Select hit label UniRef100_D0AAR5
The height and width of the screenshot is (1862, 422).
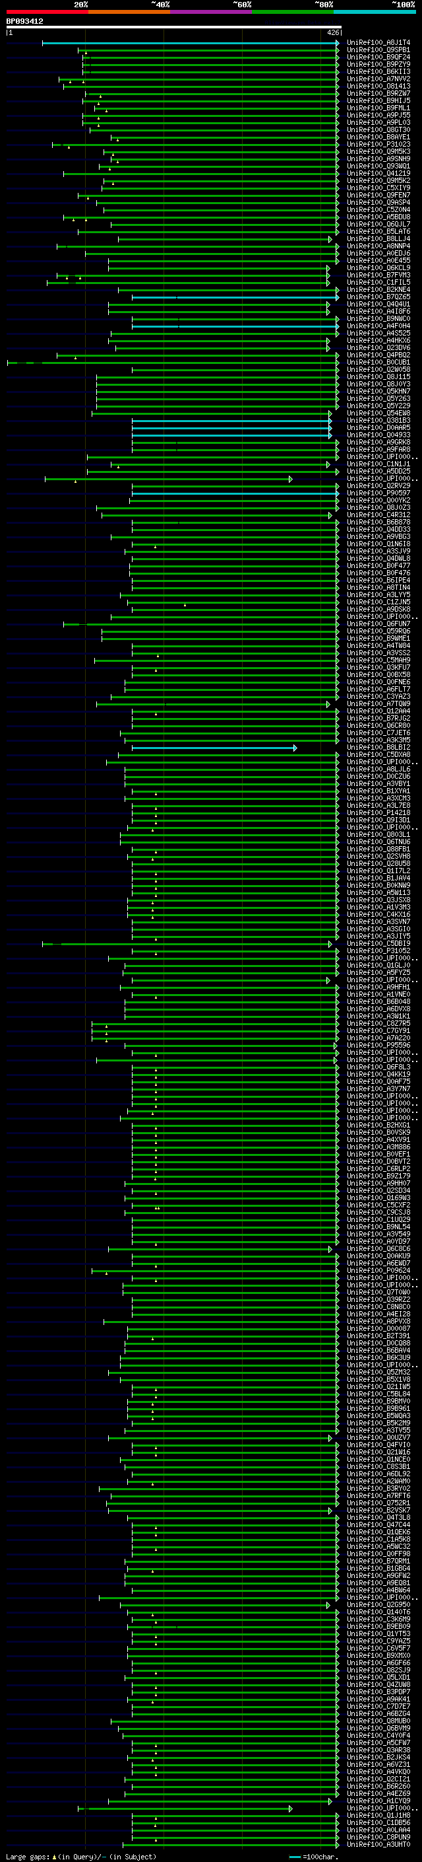(378, 428)
